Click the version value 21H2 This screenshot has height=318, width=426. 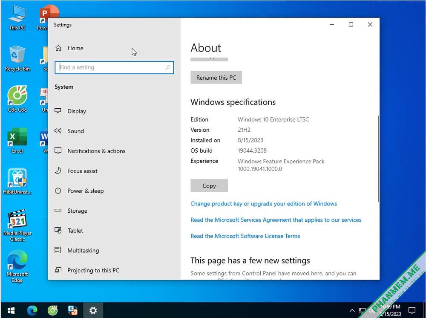244,130
